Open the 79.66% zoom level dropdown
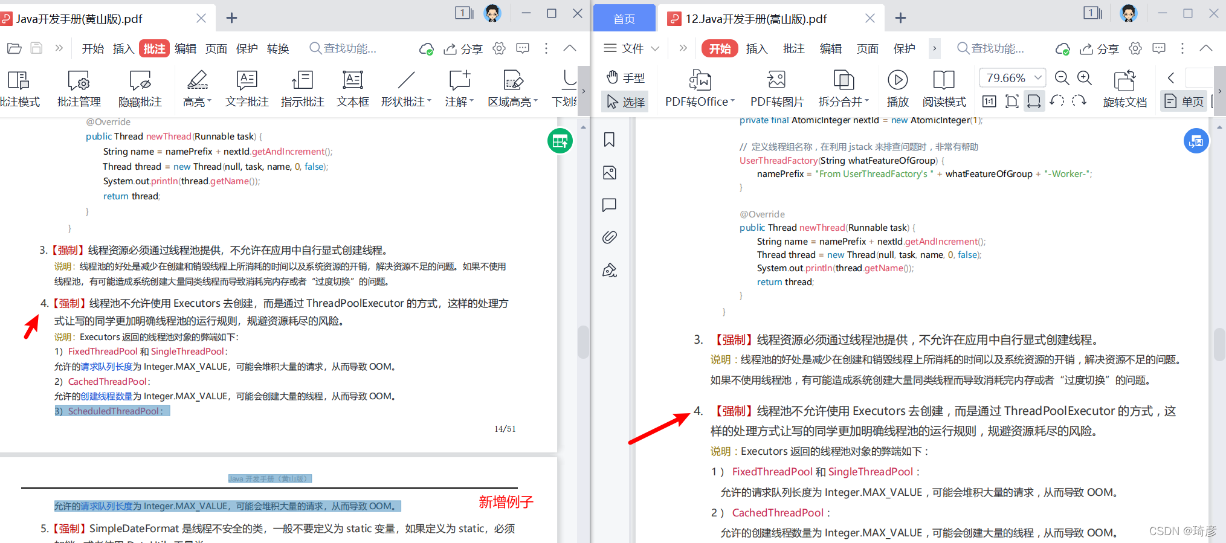Image resolution: width=1226 pixels, height=543 pixels. pyautogui.click(x=1012, y=78)
